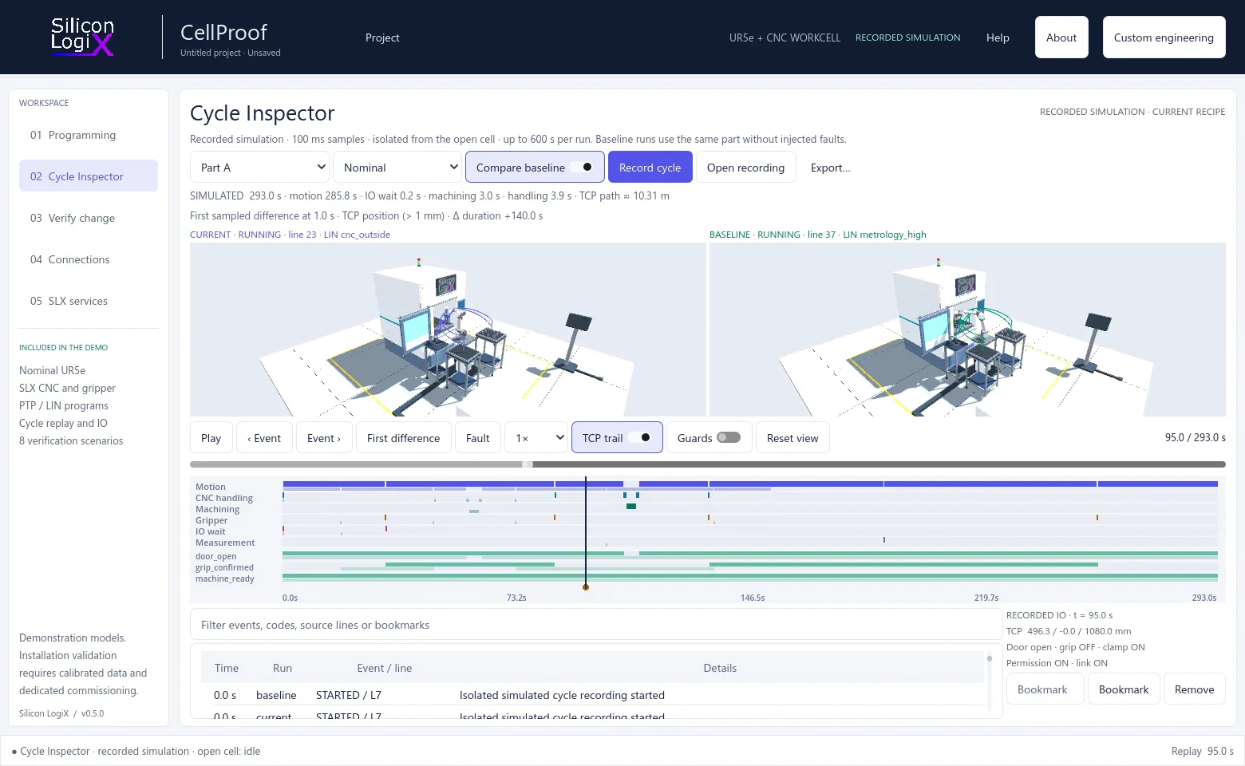Jump to next event
The height and width of the screenshot is (766, 1245).
pos(324,438)
